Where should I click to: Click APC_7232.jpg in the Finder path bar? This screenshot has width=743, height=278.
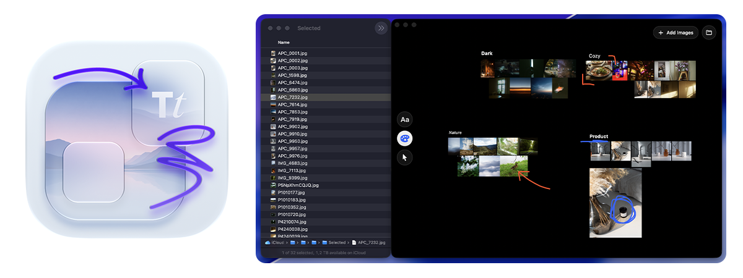(368, 243)
